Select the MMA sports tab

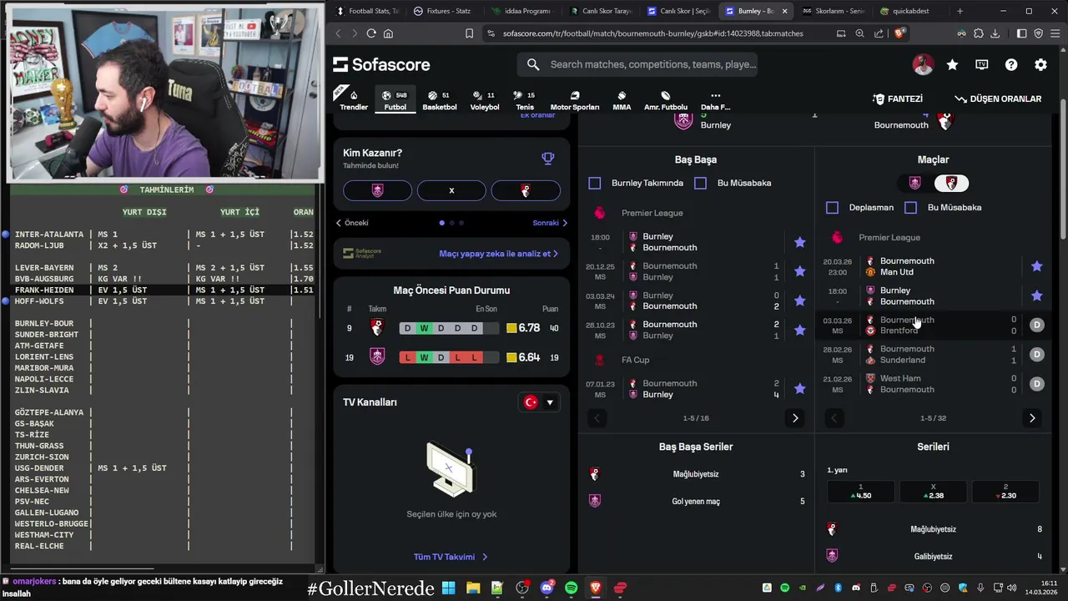622,100
